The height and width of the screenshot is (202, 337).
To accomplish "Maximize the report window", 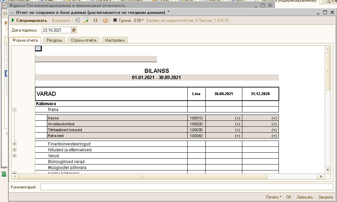I will click(325, 12).
